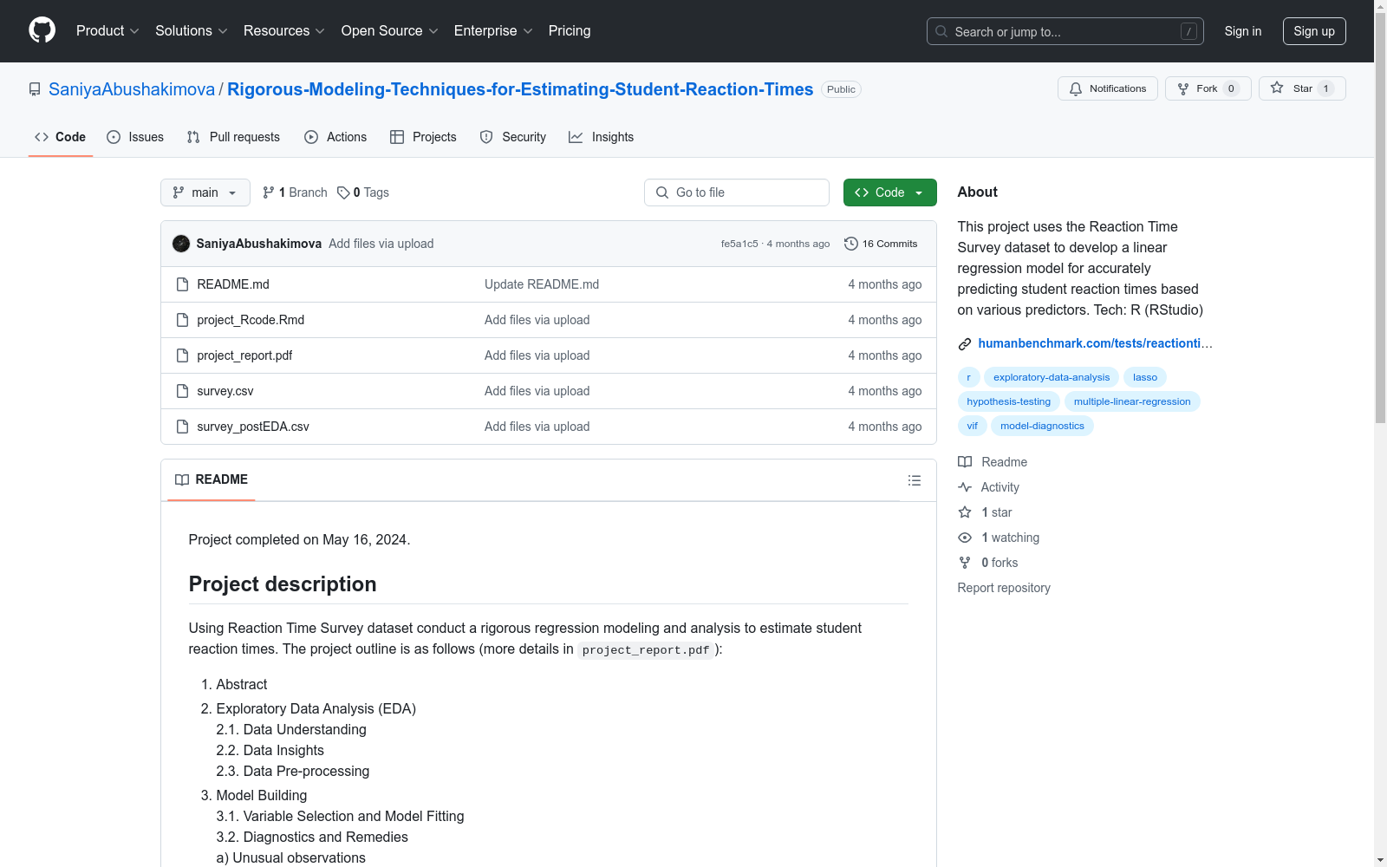Open the repository name link in header
Viewport: 1387px width, 867px height.
pyautogui.click(x=520, y=89)
